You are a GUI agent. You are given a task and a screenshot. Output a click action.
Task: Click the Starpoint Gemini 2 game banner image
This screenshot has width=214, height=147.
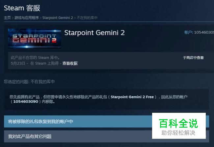[x=35, y=38]
